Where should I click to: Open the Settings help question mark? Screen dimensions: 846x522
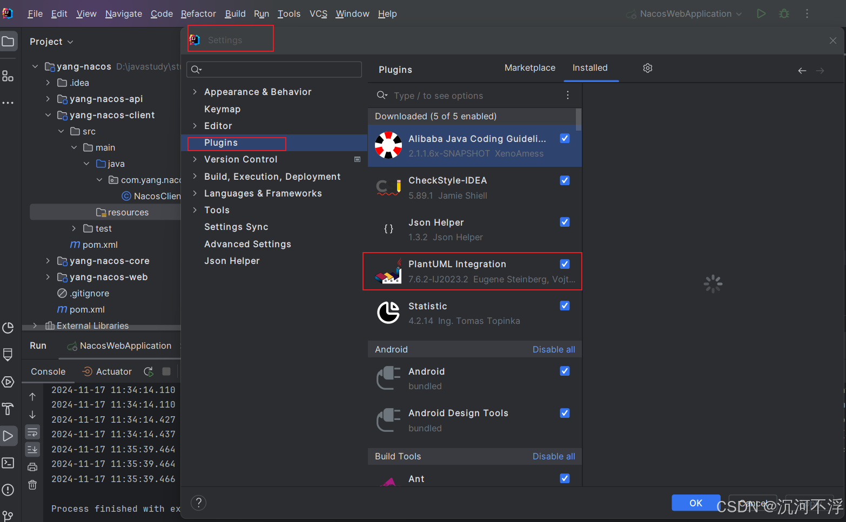pyautogui.click(x=199, y=503)
